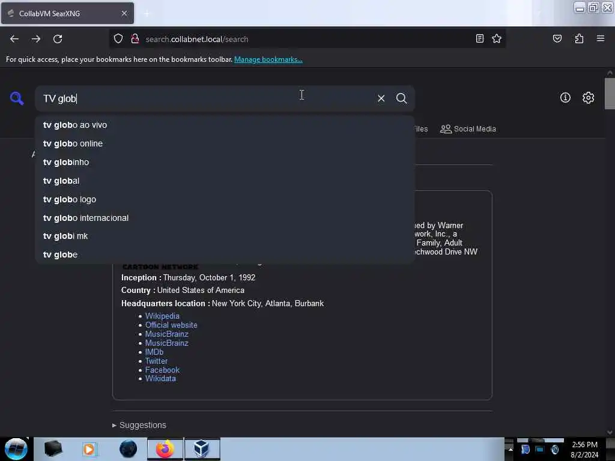Choose suggestion tv globi mk
Image resolution: width=615 pixels, height=461 pixels.
pos(225,236)
